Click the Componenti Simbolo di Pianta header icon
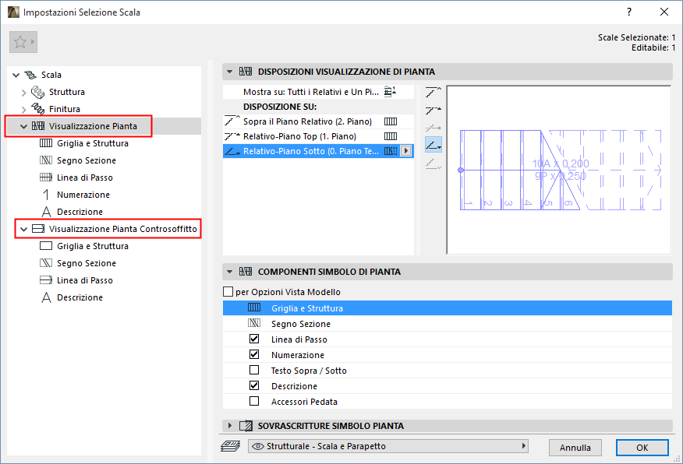Screen dimensions: 683x464 click(x=246, y=272)
